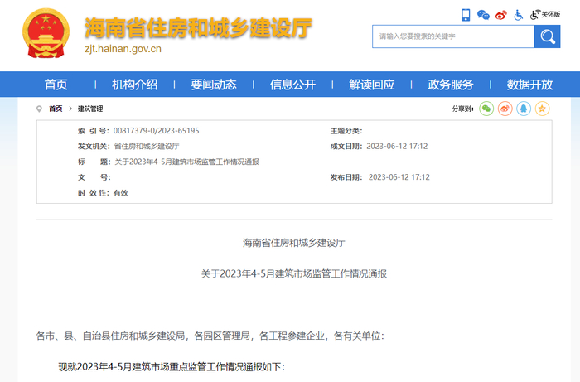Open 政务服务 navigation item
This screenshot has height=382, width=580.
[451, 85]
